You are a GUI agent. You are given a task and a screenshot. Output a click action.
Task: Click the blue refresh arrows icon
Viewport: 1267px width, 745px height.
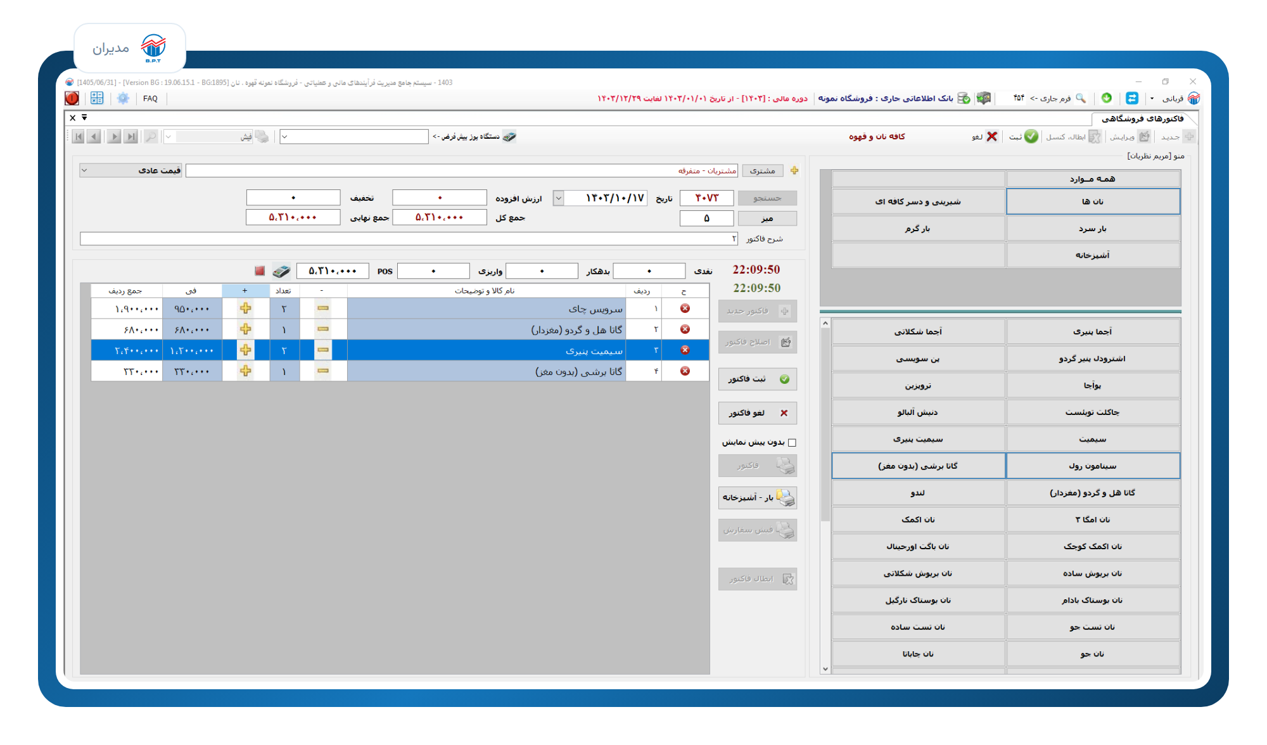1131,98
